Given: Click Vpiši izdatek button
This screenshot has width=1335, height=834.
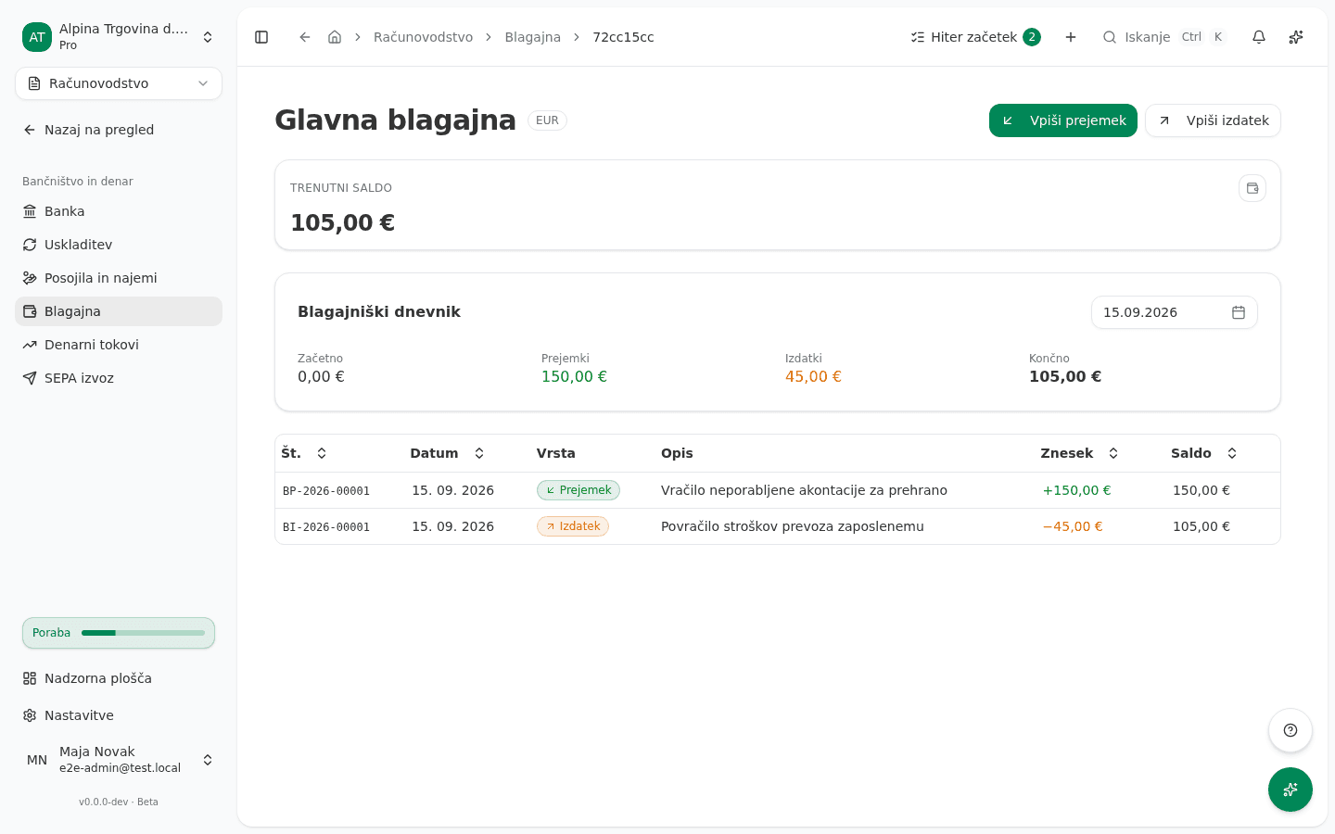Looking at the screenshot, I should coord(1213,120).
